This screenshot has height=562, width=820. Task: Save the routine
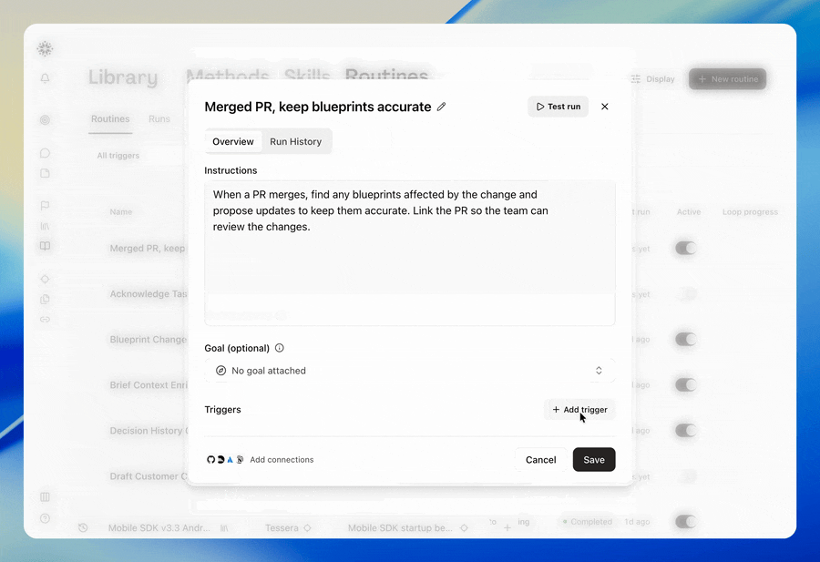pyautogui.click(x=594, y=460)
